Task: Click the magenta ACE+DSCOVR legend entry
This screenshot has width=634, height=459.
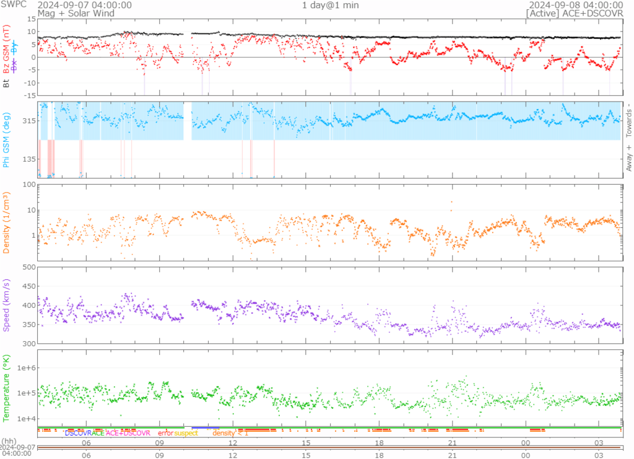Action: click(x=128, y=433)
